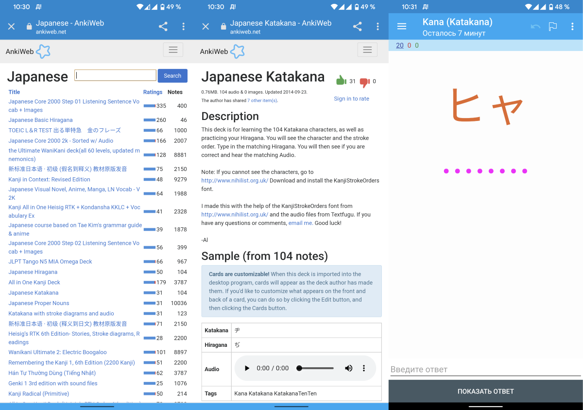Screen dimensions: 583x410
Task: Click ПОКАЗАТЬ ОТВЕТ button
Action: [x=486, y=391]
